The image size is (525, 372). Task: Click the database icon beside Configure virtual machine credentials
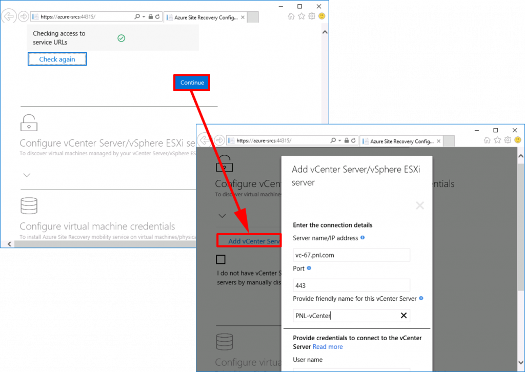tap(29, 205)
